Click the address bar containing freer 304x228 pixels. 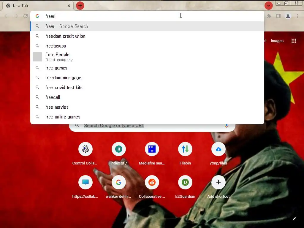(147, 16)
